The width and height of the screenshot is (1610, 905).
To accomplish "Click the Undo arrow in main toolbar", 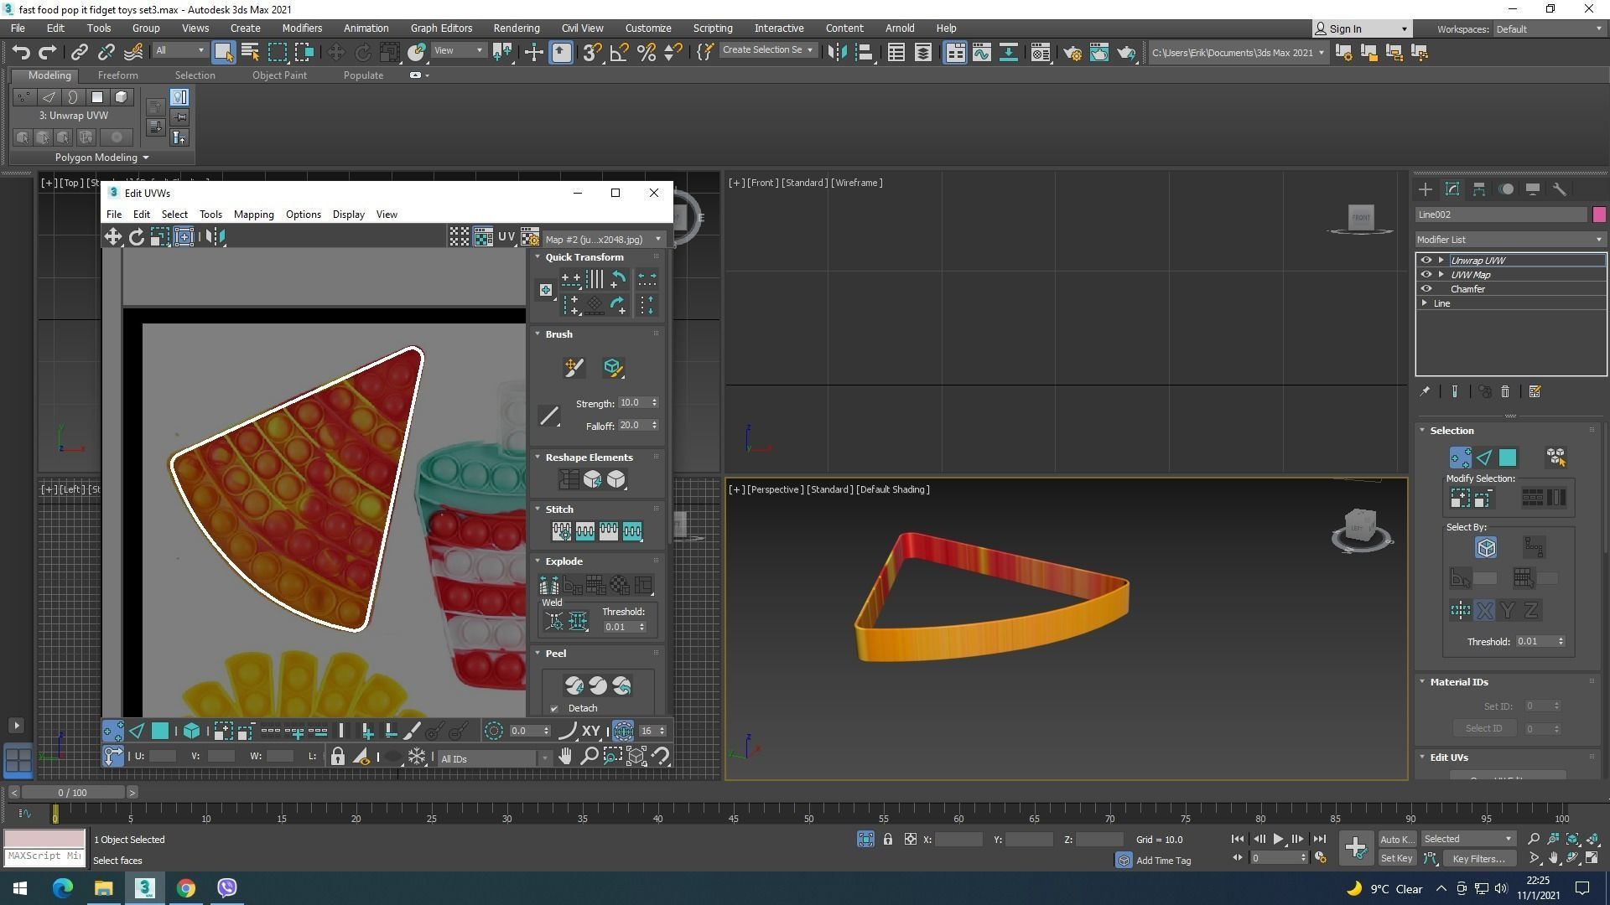I will pos(21,52).
